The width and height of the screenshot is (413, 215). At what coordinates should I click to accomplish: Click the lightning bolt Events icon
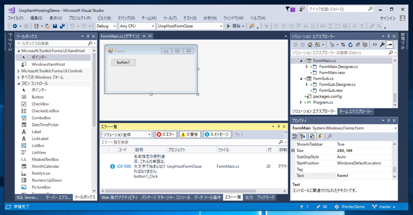click(320, 136)
